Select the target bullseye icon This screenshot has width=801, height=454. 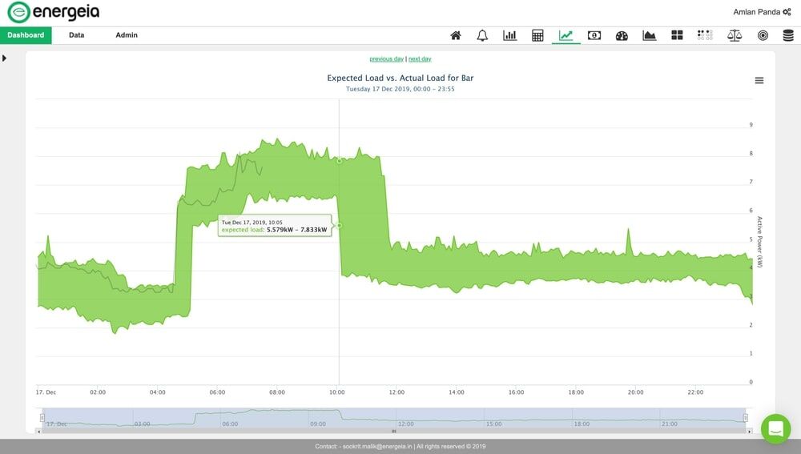click(763, 35)
